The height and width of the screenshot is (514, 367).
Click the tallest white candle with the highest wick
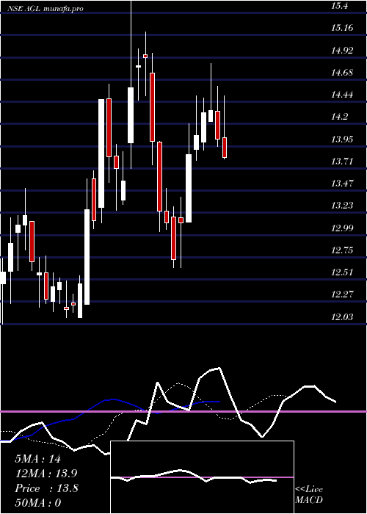pos(131,115)
